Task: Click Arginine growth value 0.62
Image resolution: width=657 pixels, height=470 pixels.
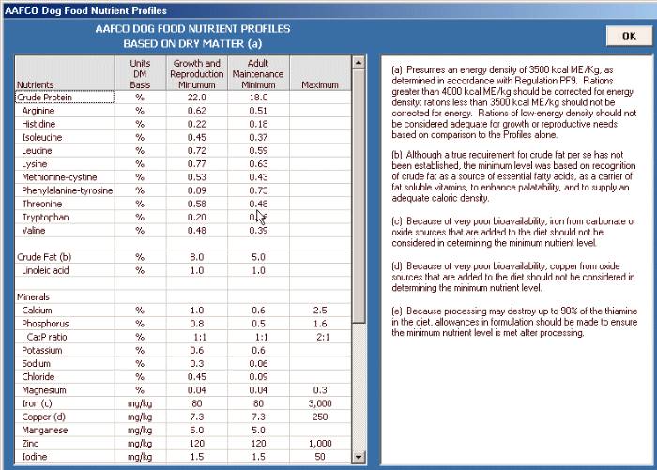Action: point(196,111)
